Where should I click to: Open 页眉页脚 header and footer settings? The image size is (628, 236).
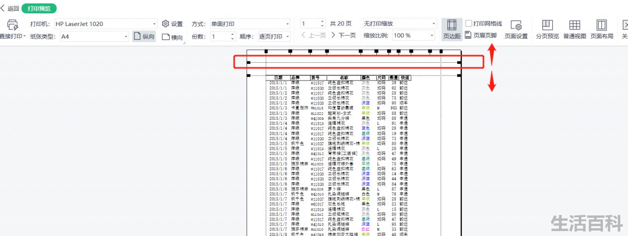tap(480, 35)
